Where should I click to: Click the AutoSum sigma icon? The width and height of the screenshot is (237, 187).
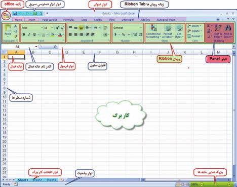click(x=209, y=26)
